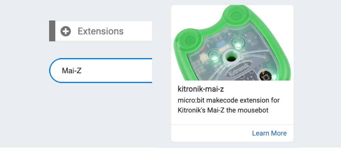Click the "Mai-Z" text in search box

72,71
